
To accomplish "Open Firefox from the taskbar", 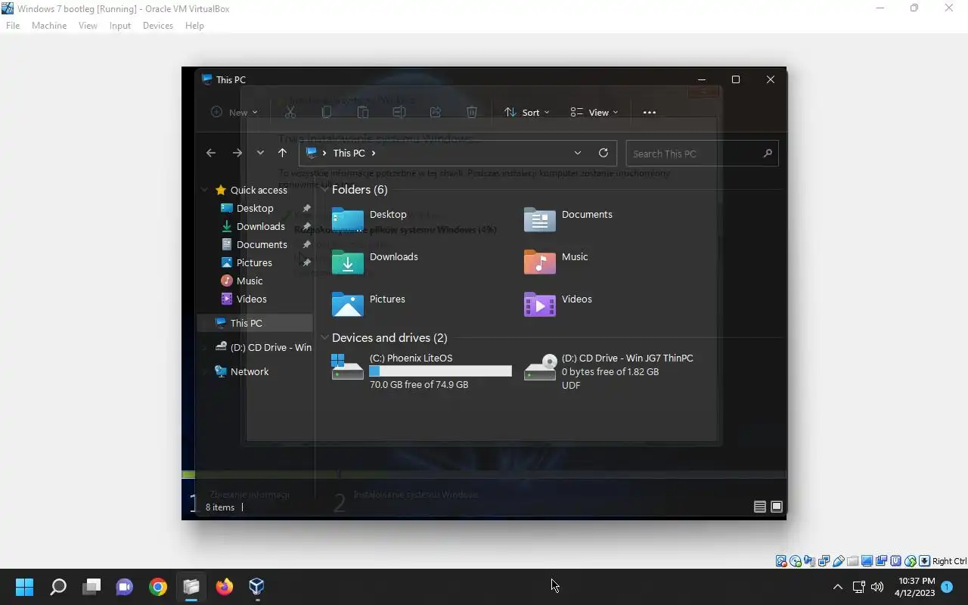I will pyautogui.click(x=225, y=587).
